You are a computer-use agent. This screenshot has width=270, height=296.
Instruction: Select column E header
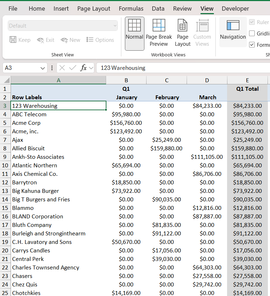[247, 80]
